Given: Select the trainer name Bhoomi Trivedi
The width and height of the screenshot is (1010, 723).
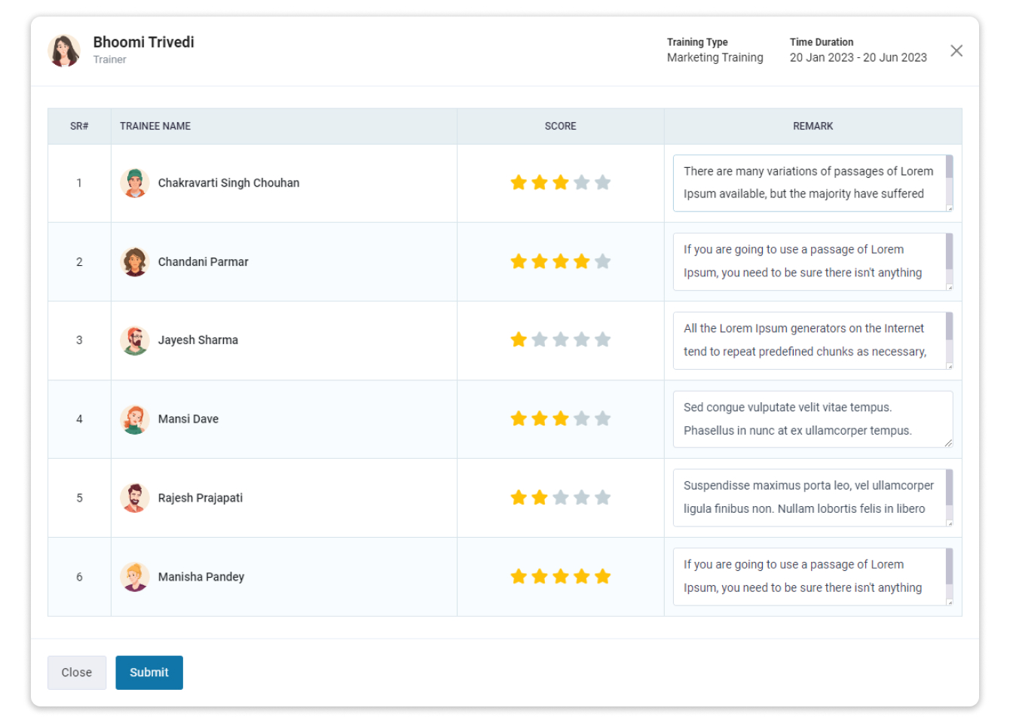Looking at the screenshot, I should [143, 42].
